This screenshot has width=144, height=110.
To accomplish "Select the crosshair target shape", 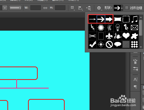I will pyautogui.click(x=101, y=44).
